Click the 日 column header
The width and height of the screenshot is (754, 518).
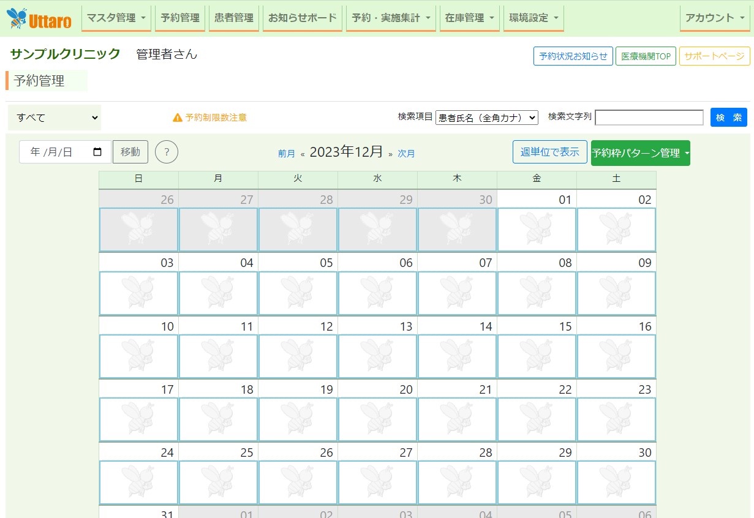coord(138,179)
